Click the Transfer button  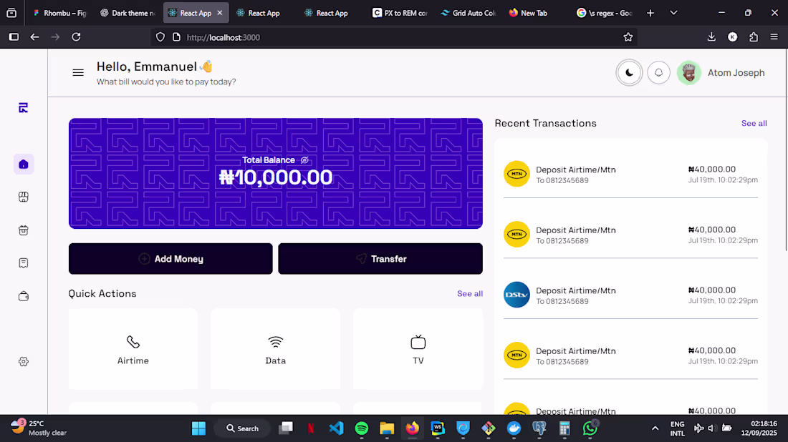tap(380, 259)
